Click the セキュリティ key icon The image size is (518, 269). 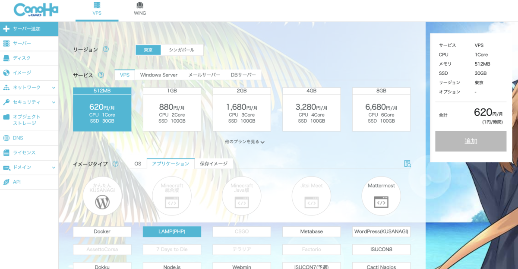pos(6,102)
